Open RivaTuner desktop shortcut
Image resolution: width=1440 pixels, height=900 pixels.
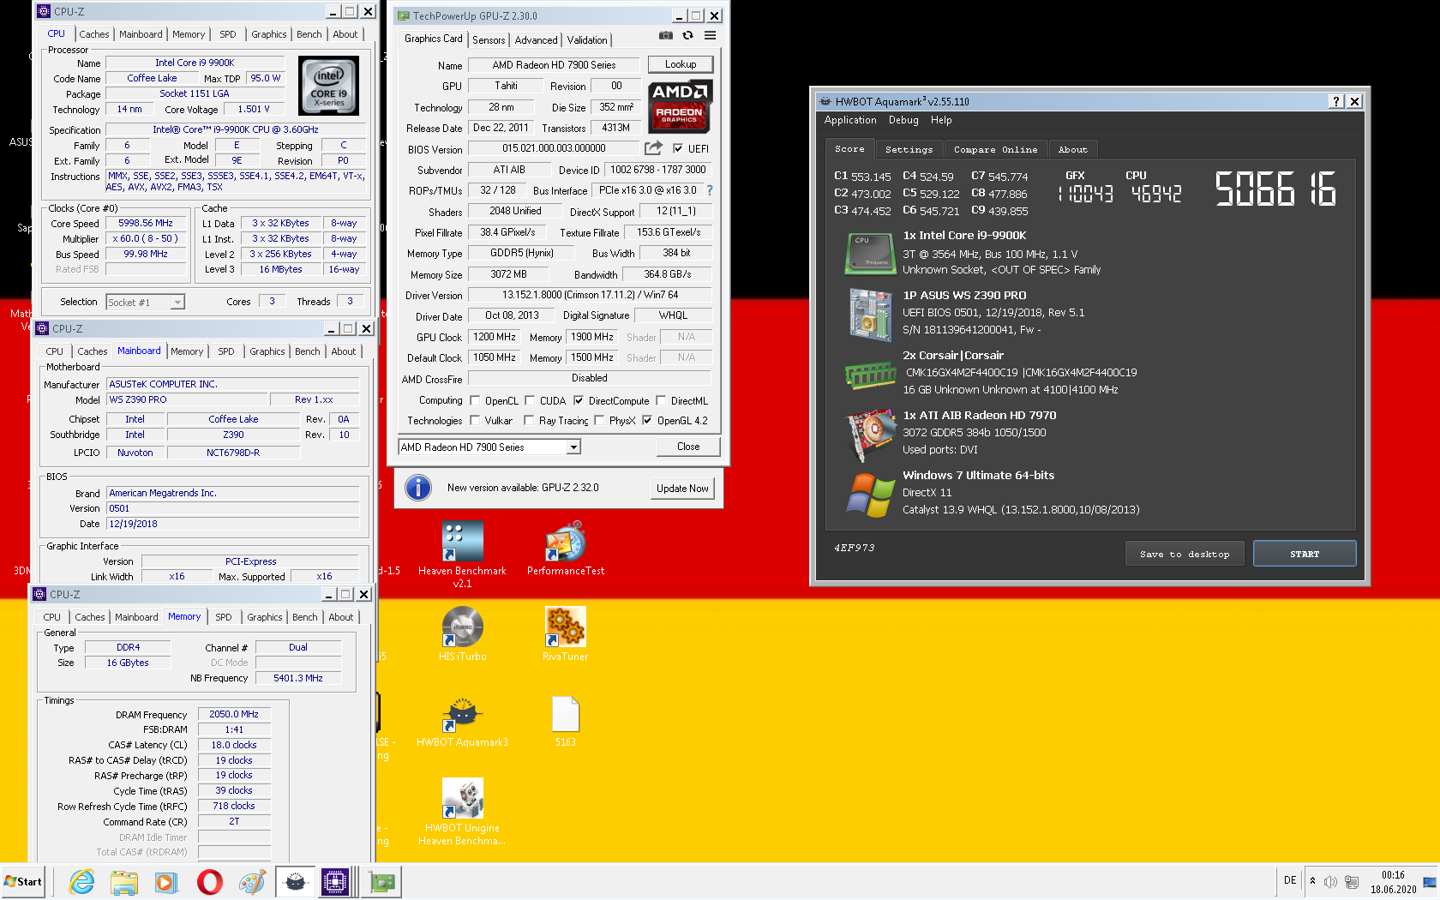click(565, 634)
